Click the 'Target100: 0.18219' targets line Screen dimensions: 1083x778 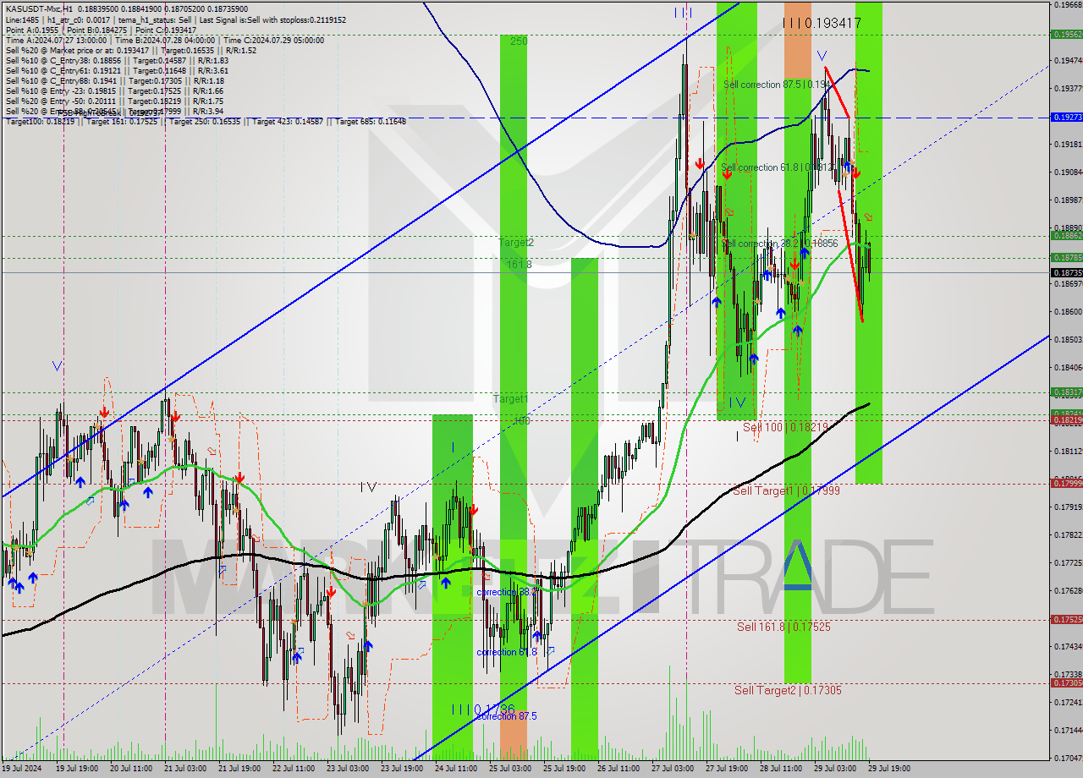pyautogui.click(x=206, y=121)
